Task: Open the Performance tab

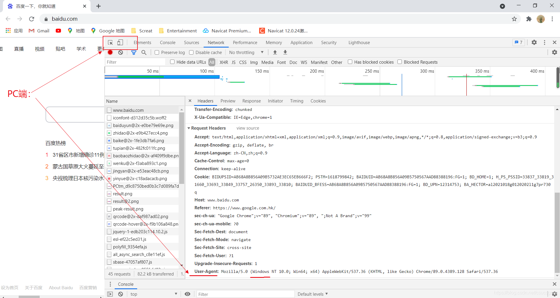Action: 245,43
